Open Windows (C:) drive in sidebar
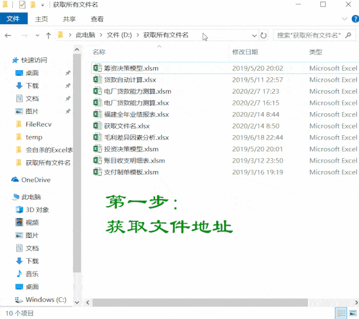The width and height of the screenshot is (359, 319). click(x=46, y=299)
